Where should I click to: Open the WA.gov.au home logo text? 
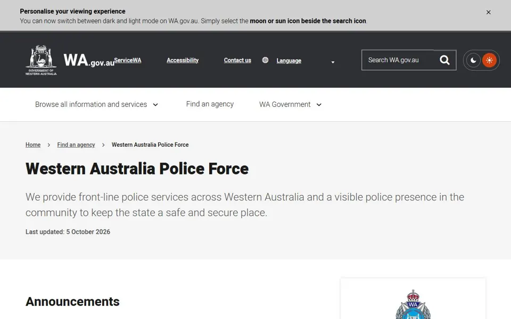89,61
